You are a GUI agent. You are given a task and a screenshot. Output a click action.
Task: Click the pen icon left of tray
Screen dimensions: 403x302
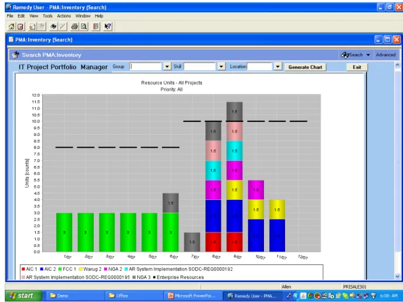[289, 296]
